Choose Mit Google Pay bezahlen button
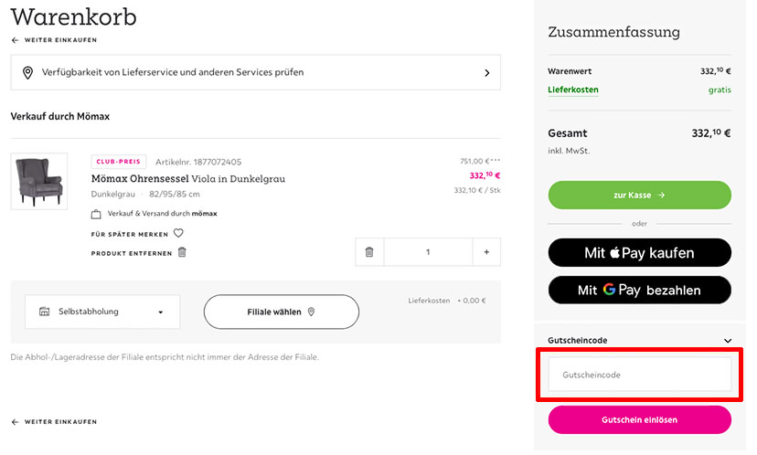Screen dimensions: 757x455 640,290
